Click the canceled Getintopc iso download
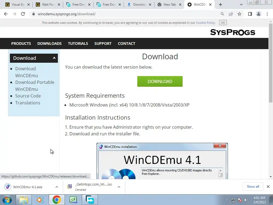The height and width of the screenshot is (205, 273). (90, 187)
